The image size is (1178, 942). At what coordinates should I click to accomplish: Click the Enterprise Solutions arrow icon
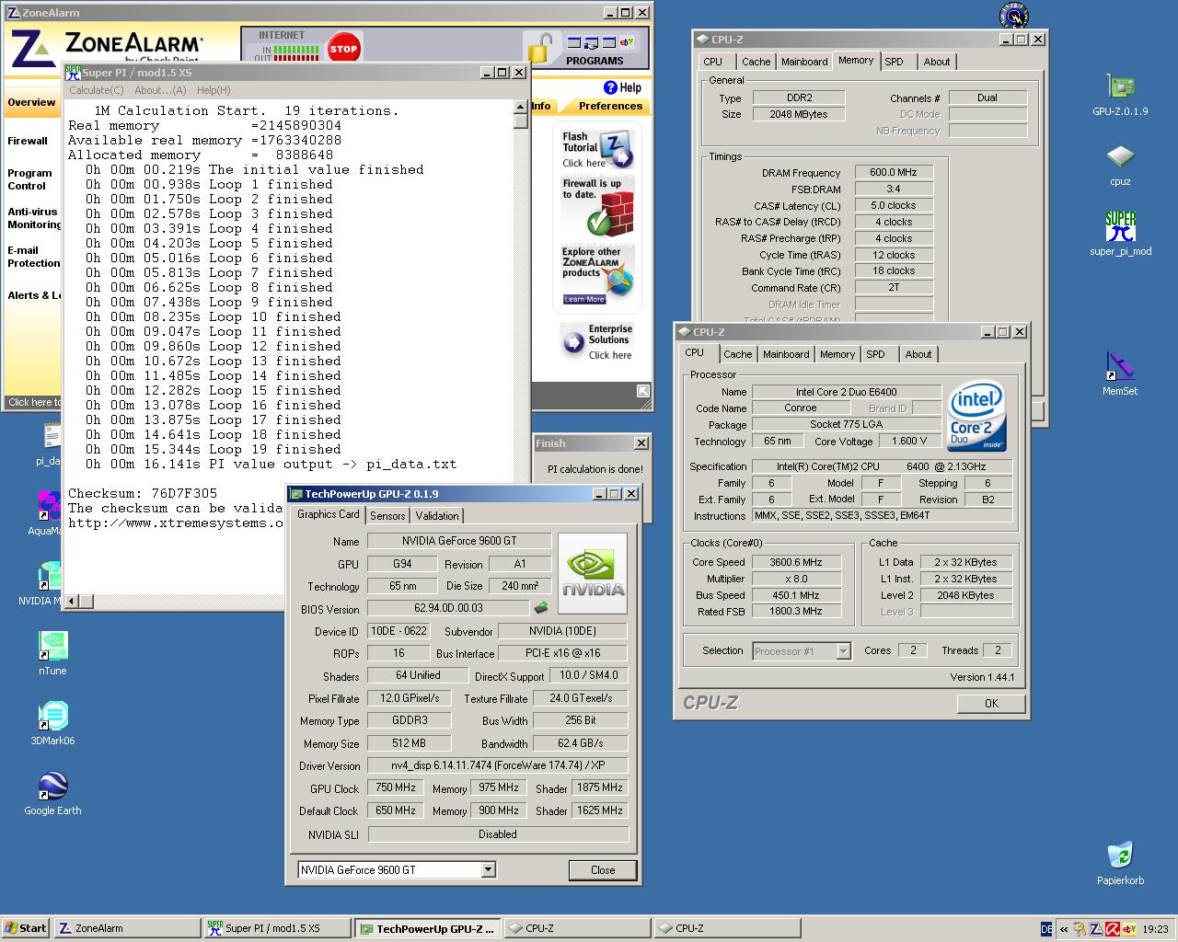(x=573, y=342)
